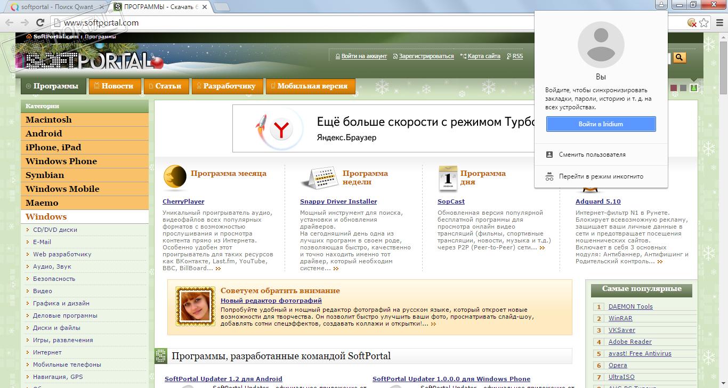The height and width of the screenshot is (388, 728).
Task: Click the site search magnifier button
Action: (679, 58)
